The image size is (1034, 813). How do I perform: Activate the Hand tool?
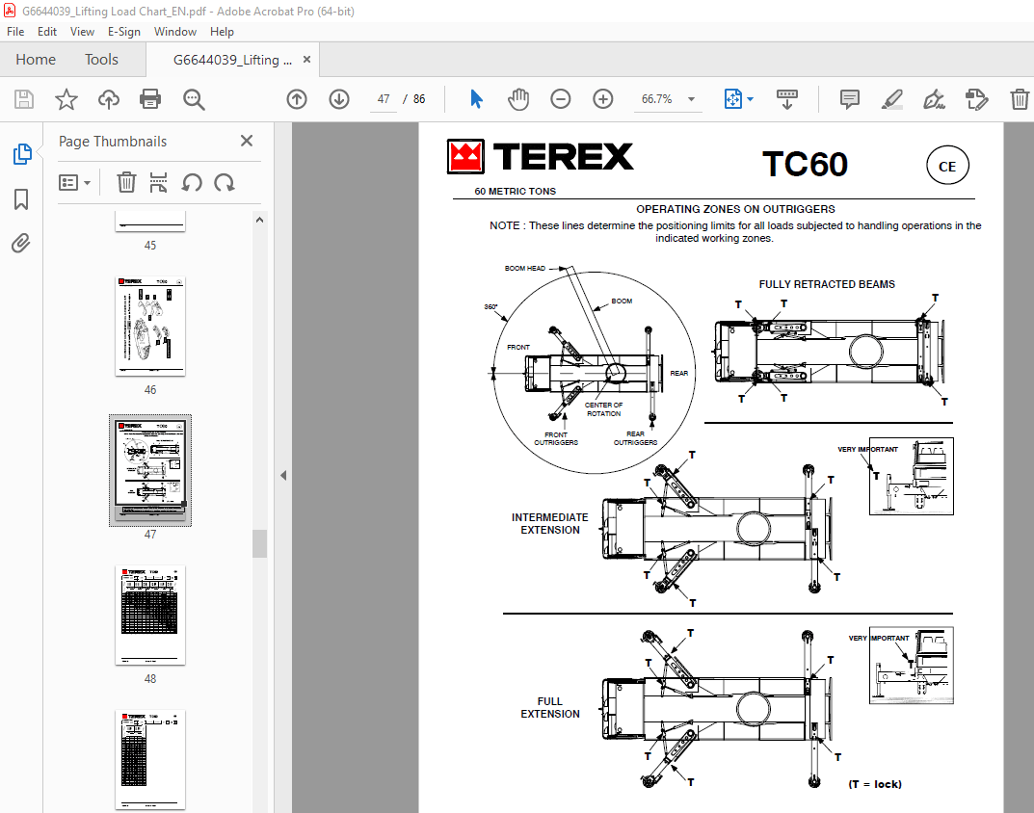(x=517, y=99)
